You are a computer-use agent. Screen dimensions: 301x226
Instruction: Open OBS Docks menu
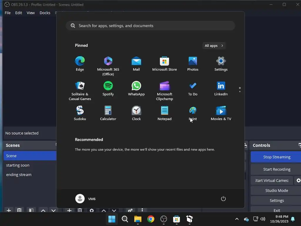click(x=45, y=13)
